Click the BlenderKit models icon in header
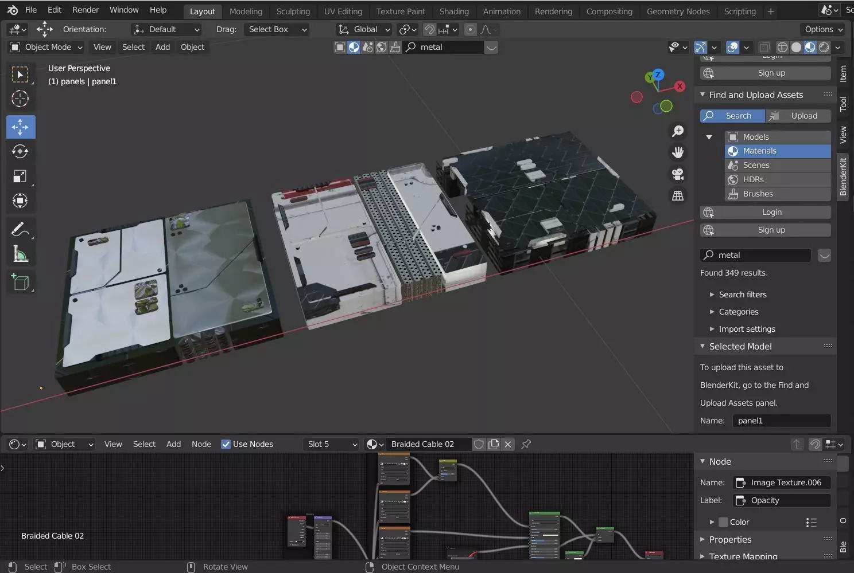Image resolution: width=854 pixels, height=573 pixels. tap(340, 47)
